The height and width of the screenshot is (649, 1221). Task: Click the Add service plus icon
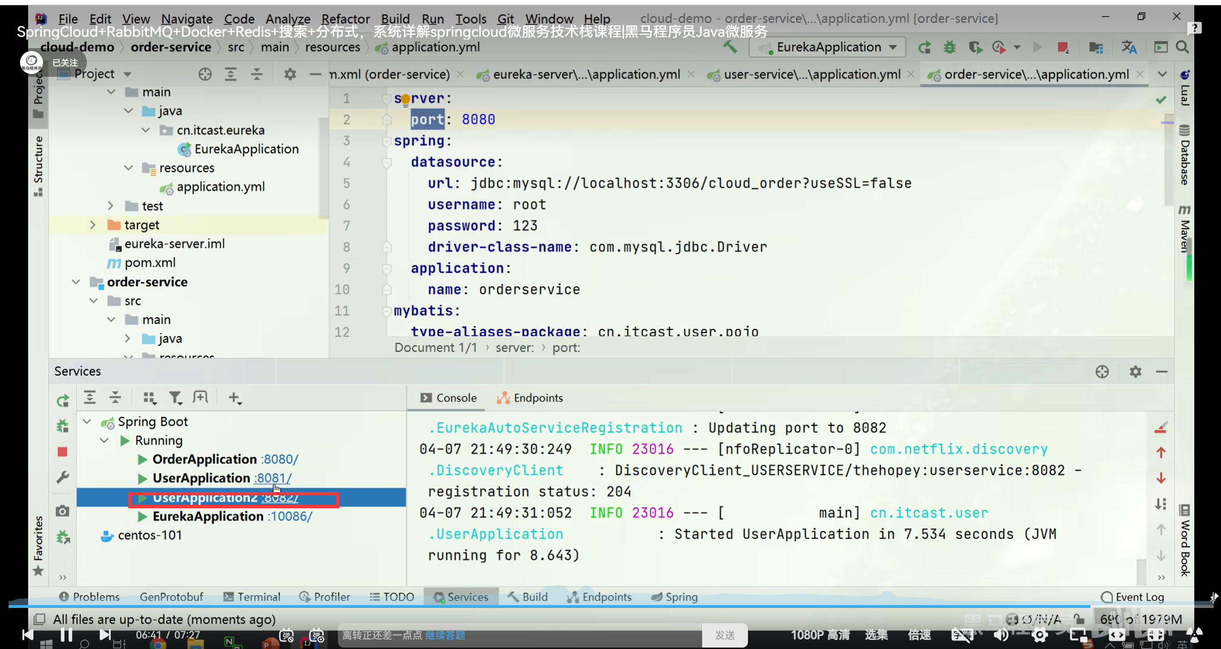pos(234,398)
